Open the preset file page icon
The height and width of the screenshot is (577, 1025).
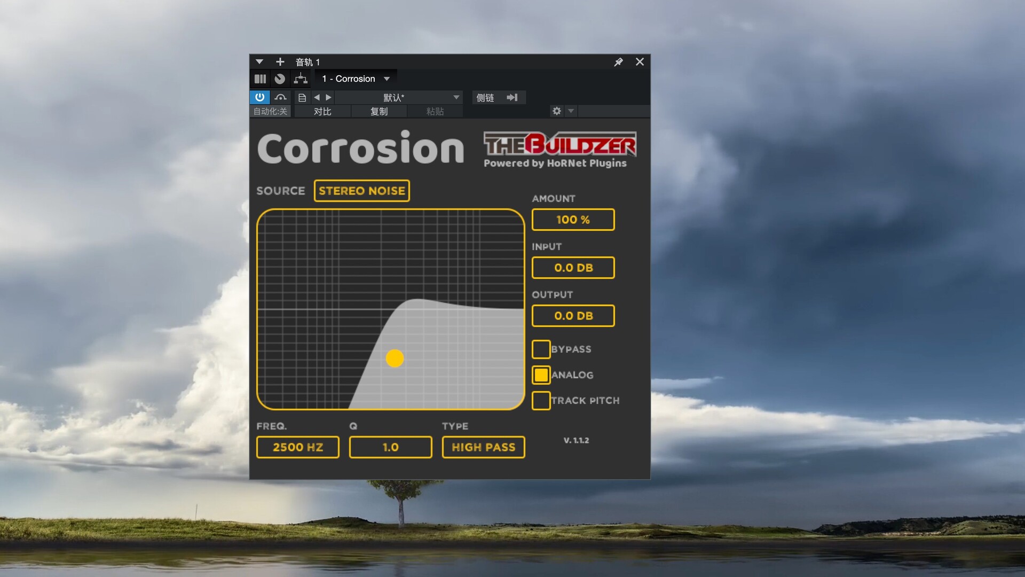302,97
